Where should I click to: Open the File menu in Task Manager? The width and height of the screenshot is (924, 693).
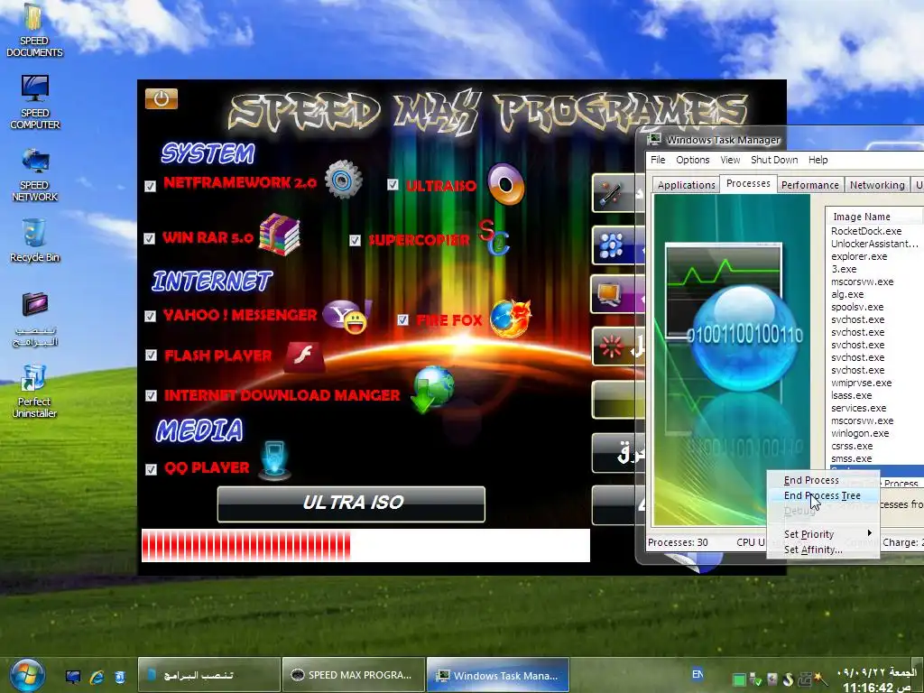[x=658, y=160]
